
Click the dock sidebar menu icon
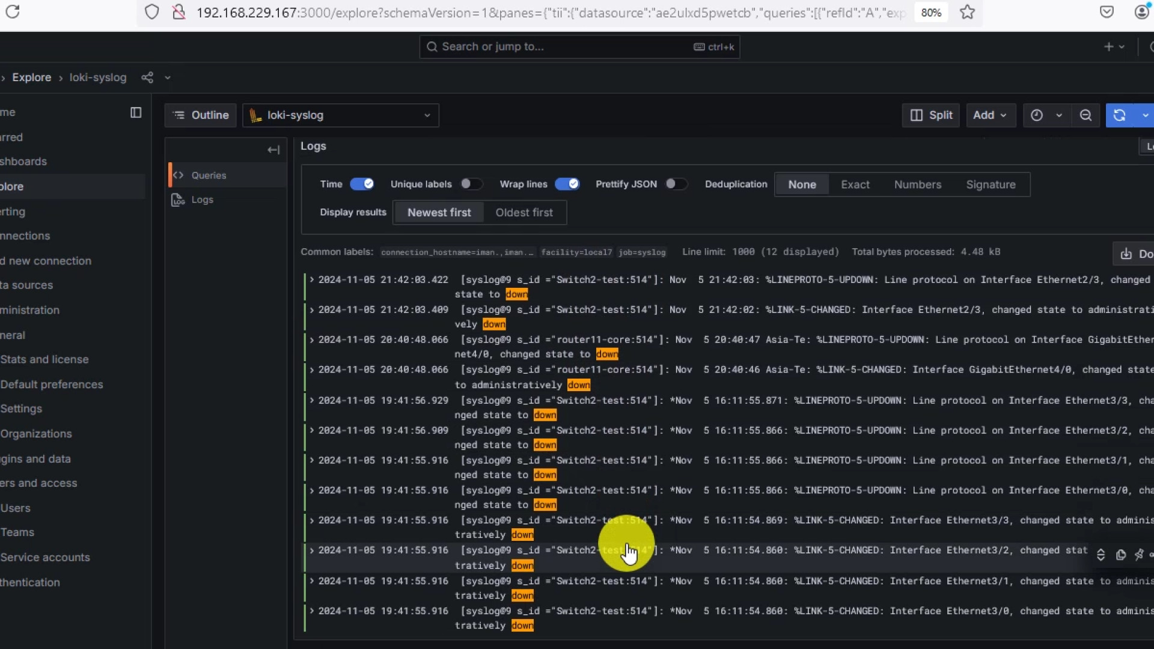[136, 112]
